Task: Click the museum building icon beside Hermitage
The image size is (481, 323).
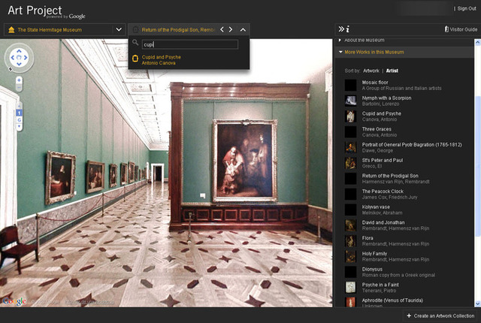Action: [11, 30]
